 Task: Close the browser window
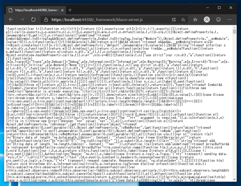tap(231, 7)
